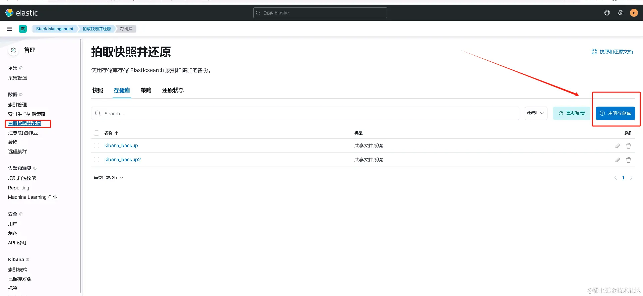
Task: Open the kibana_backup2 repository link
Action: [x=123, y=160]
